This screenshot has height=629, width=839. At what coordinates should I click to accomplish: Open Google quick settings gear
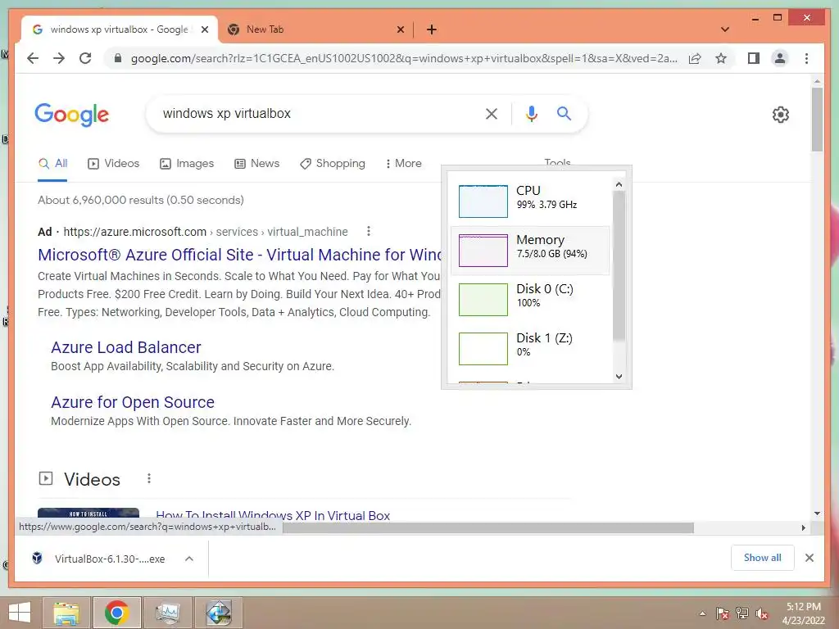pyautogui.click(x=780, y=115)
